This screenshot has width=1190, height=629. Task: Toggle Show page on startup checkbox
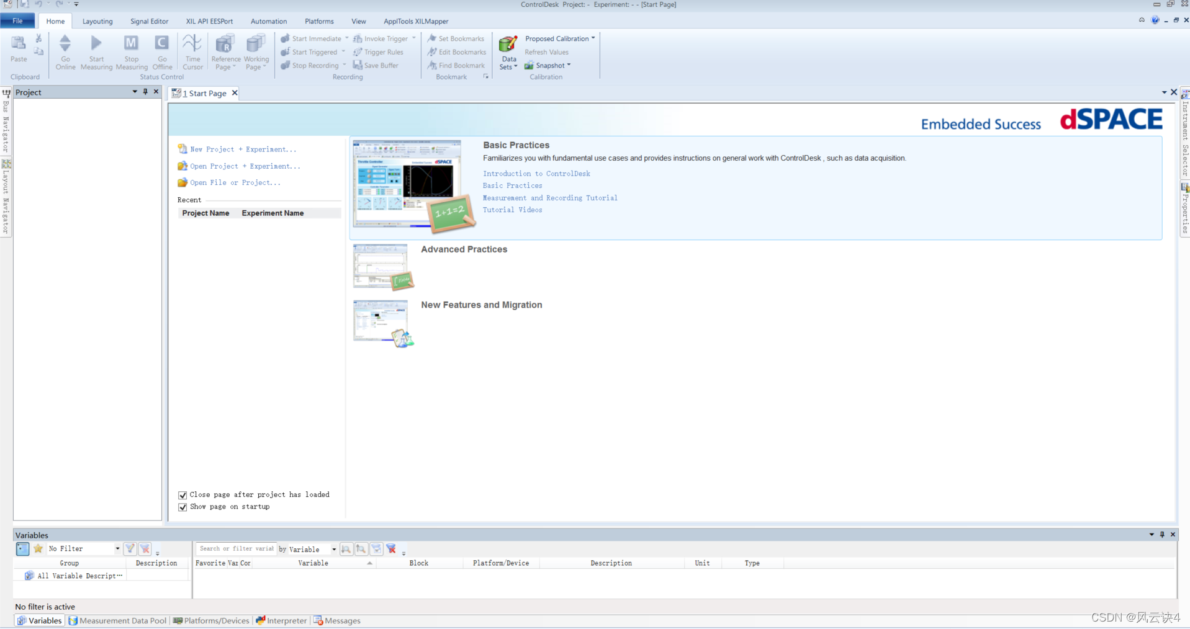(x=183, y=507)
